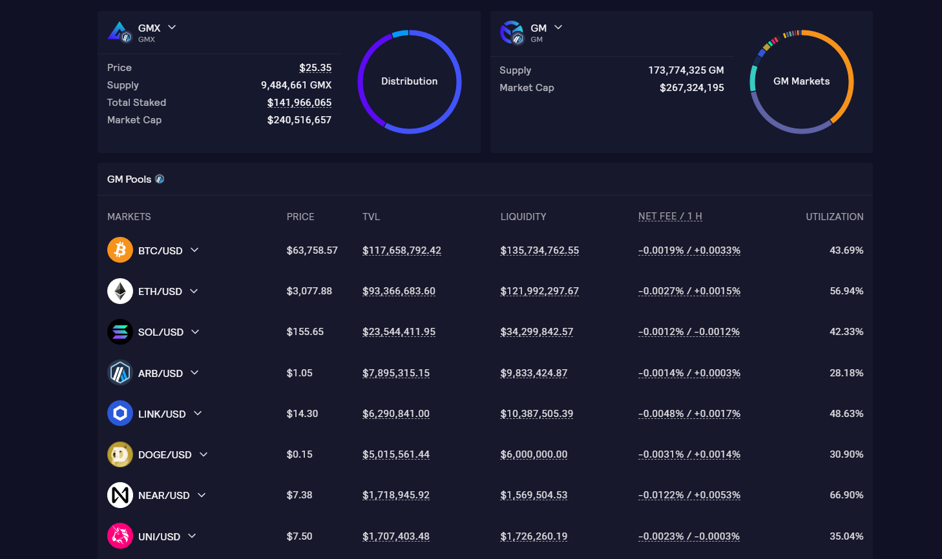Click the UTILIZATION column header

pyautogui.click(x=835, y=217)
